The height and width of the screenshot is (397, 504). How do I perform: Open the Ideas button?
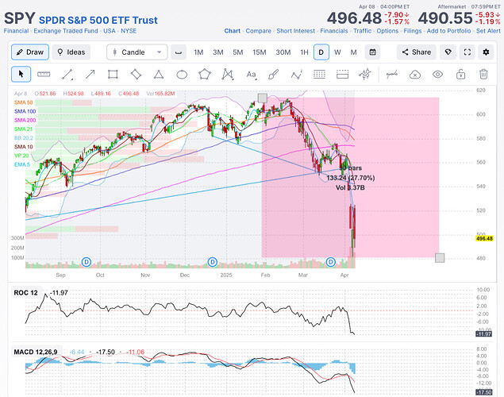[71, 52]
